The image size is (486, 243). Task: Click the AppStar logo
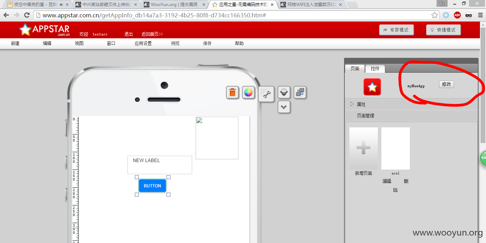44,30
